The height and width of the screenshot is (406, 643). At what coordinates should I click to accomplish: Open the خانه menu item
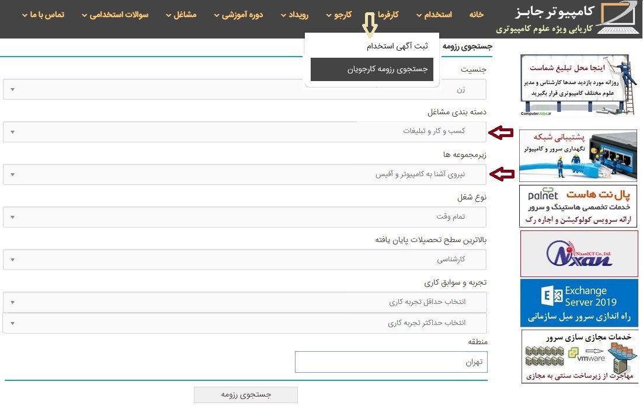point(477,15)
